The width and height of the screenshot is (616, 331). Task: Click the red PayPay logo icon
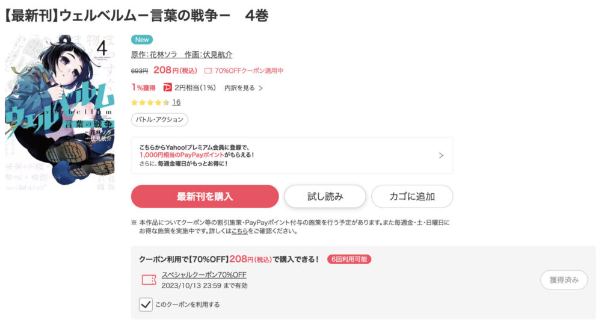(x=167, y=88)
